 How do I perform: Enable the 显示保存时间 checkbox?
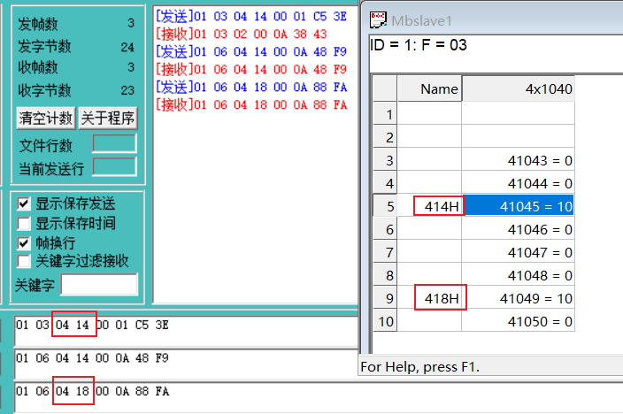tap(24, 223)
